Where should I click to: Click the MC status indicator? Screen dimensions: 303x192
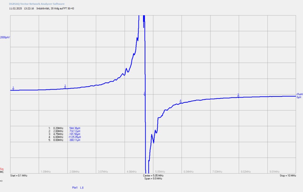(2, 172)
